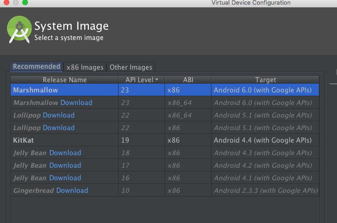Click the API Level sort arrow
The height and width of the screenshot is (223, 337).
click(x=157, y=79)
